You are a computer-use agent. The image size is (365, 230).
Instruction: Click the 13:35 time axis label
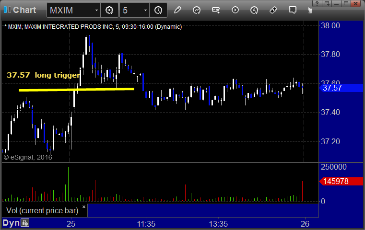coord(218,224)
